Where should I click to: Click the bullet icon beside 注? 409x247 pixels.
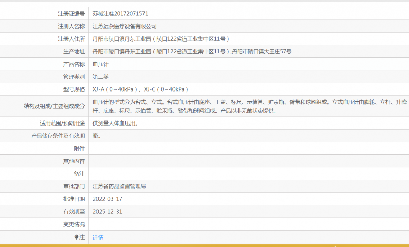[76, 237]
